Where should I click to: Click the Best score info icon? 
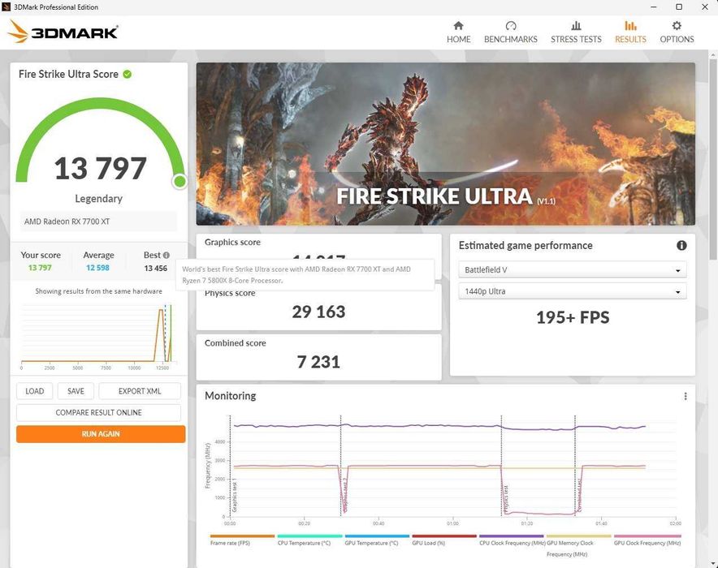pos(167,255)
